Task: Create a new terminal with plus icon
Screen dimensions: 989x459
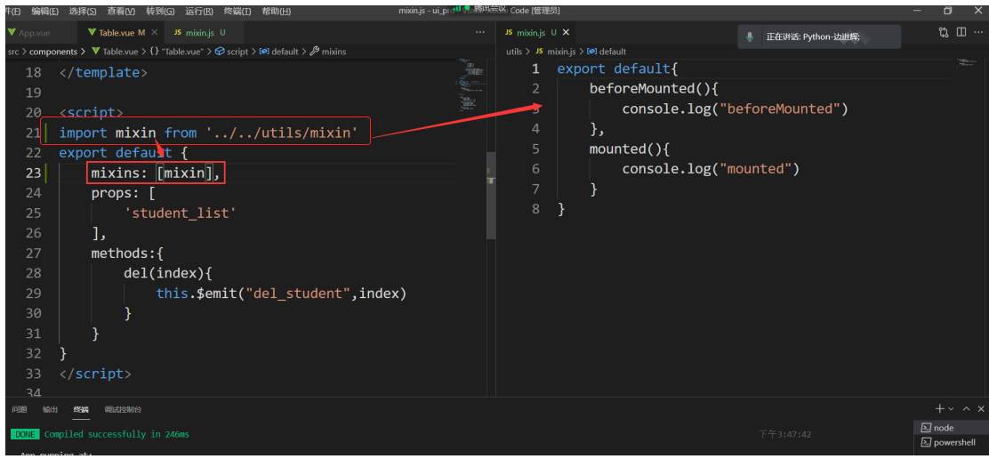Action: pyautogui.click(x=940, y=408)
